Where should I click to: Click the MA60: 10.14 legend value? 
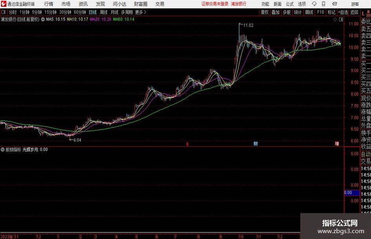124,19
